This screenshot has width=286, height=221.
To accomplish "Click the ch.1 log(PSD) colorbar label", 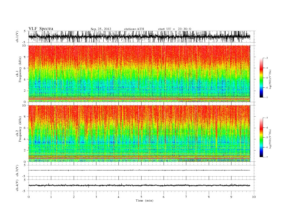I will pos(270,79).
